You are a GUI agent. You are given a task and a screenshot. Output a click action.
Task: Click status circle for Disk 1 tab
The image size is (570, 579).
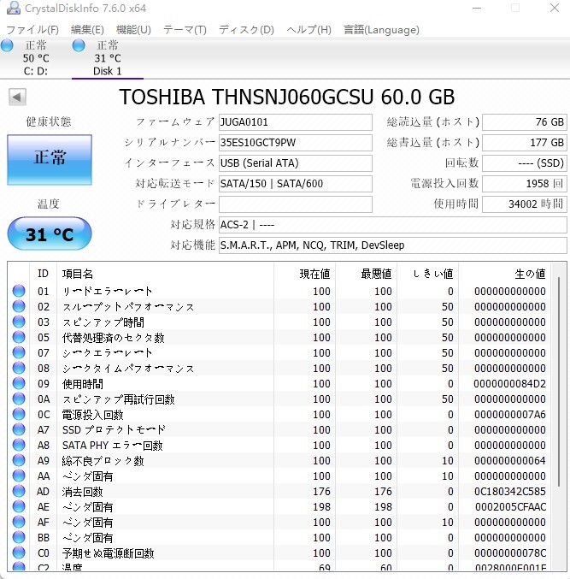[79, 45]
